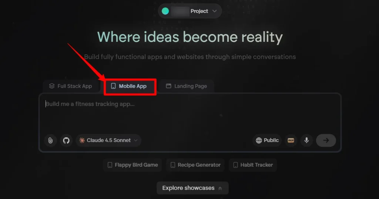Click the globe icon beside Public
The height and width of the screenshot is (199, 379).
tap(259, 140)
